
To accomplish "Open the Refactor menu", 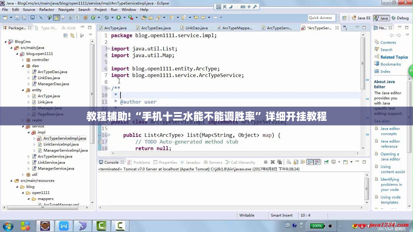I will [47, 9].
